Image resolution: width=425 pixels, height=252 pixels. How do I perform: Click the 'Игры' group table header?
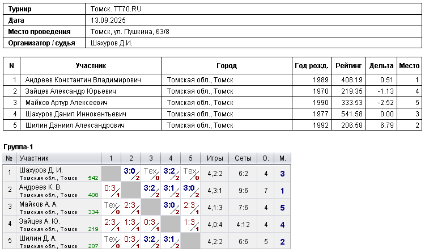(215, 158)
